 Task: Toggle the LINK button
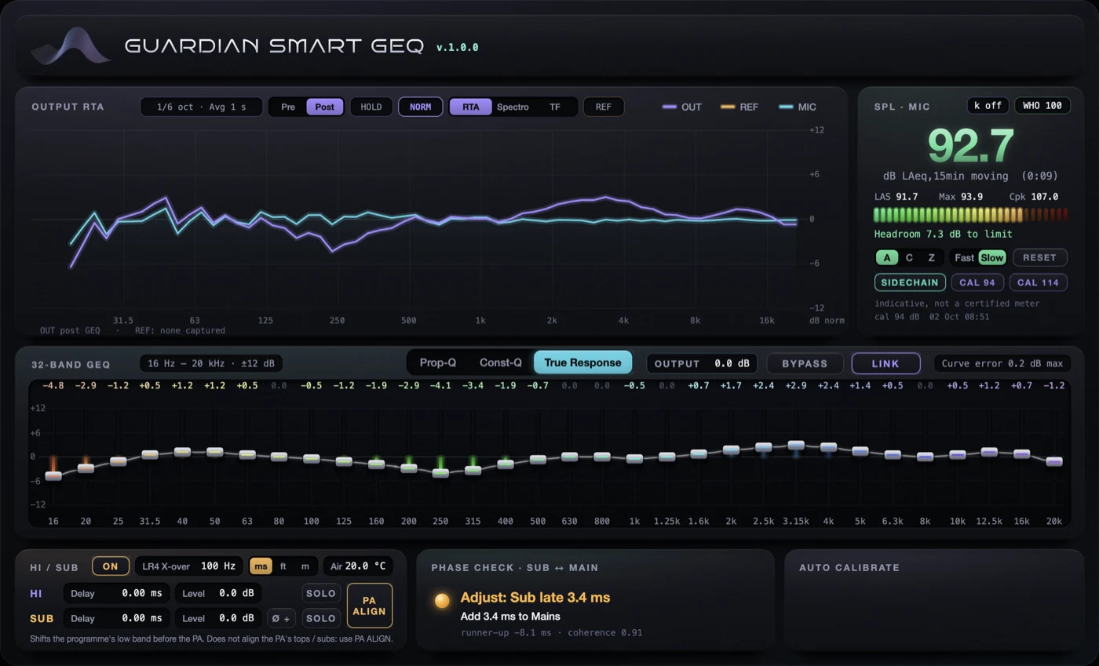(885, 363)
